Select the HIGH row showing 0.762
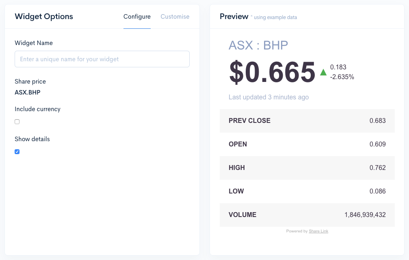This screenshot has width=409, height=260. pos(307,168)
